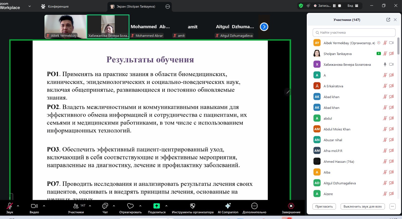Viewport: 402px width, 219px height.
Task: Open AI Companion from the toolbar
Action: click(x=228, y=206)
